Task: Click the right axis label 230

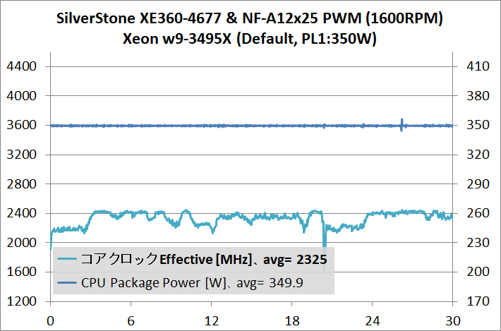Action: pos(478,243)
